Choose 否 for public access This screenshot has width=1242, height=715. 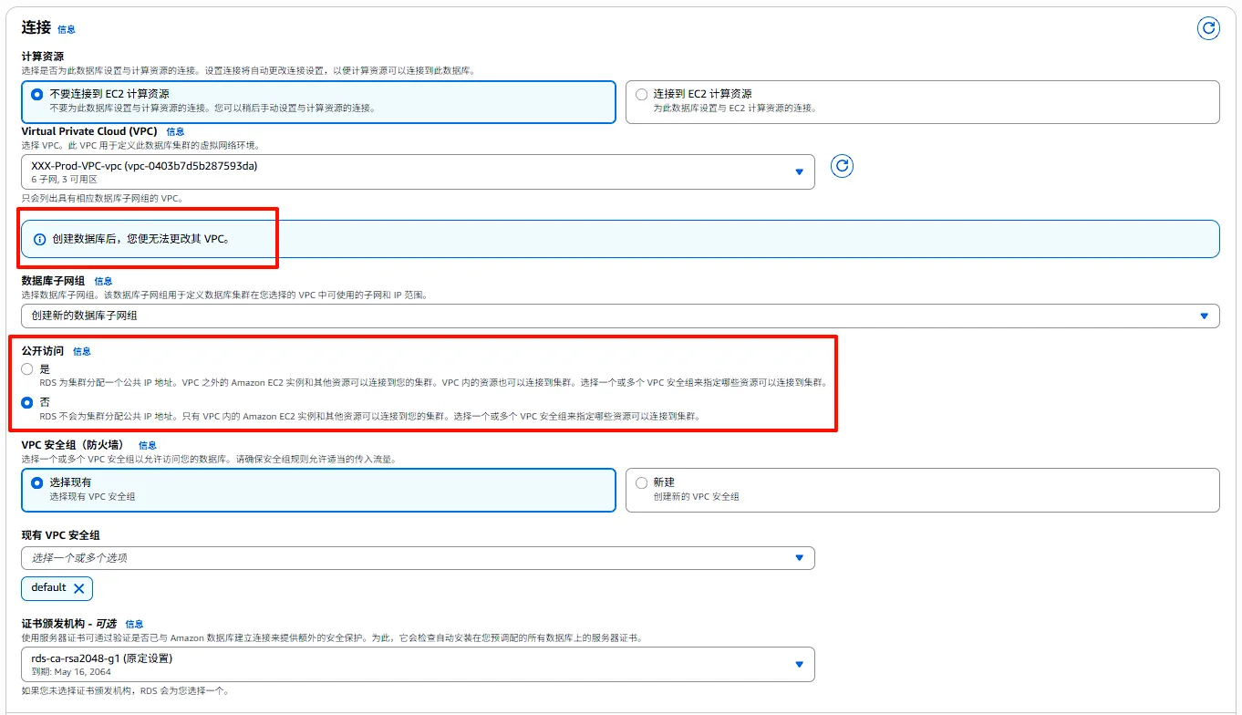[27, 402]
